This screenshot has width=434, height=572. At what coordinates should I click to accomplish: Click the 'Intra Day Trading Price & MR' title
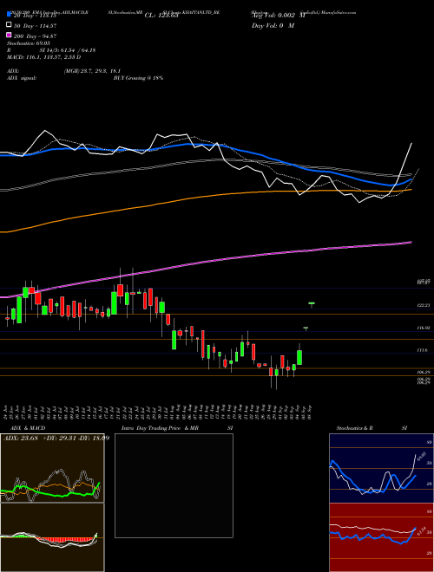coord(160,428)
